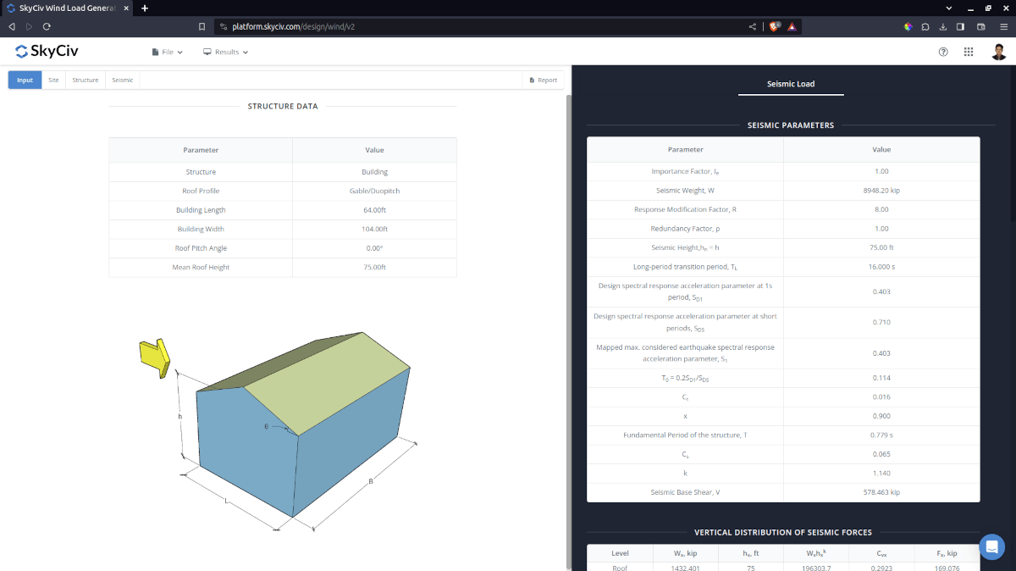Screen dimensions: 1016x571
Task: Select the Input tab
Action: point(24,79)
